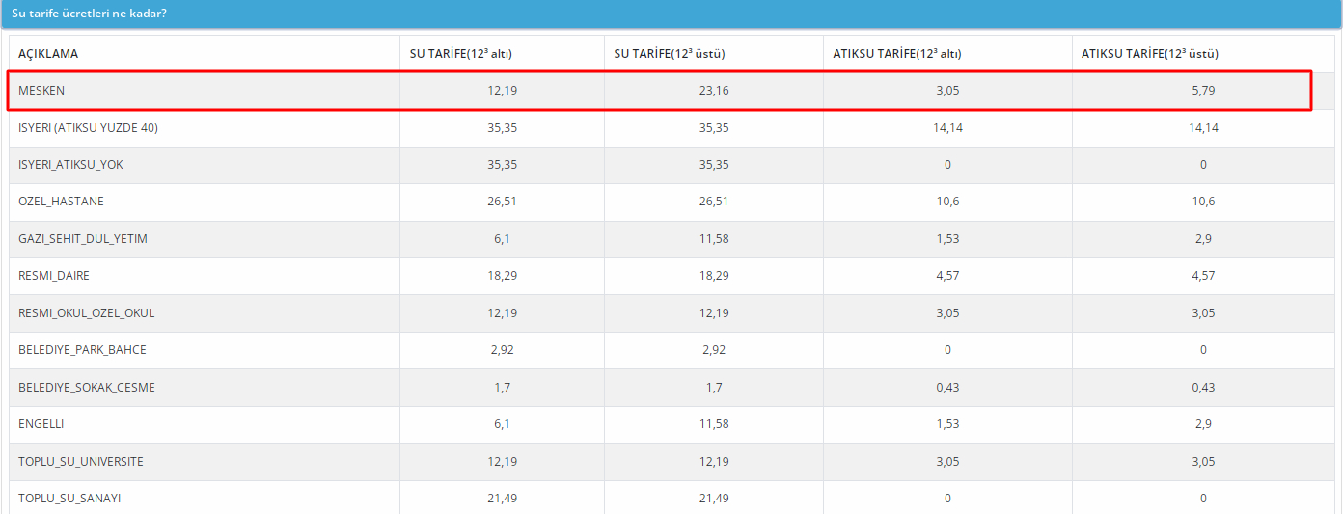
Task: Click the 23,16 value in MESKEN row
Action: click(x=714, y=91)
